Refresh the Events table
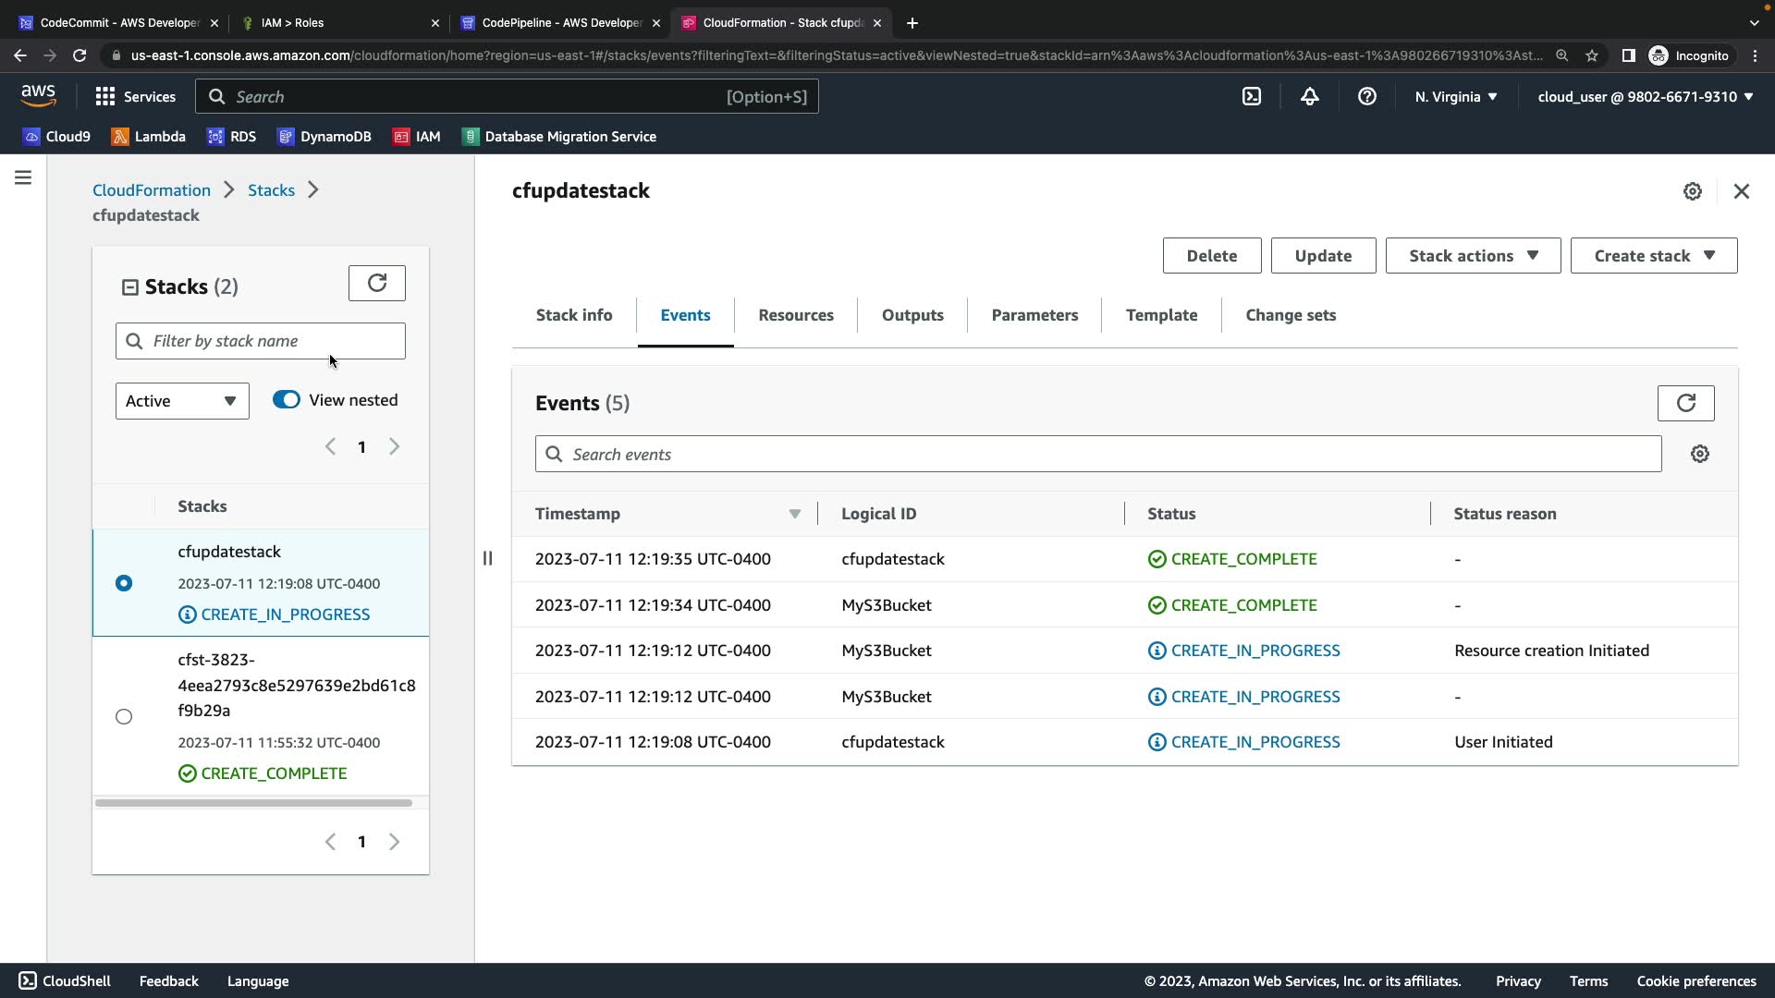This screenshot has height=998, width=1775. [1685, 403]
